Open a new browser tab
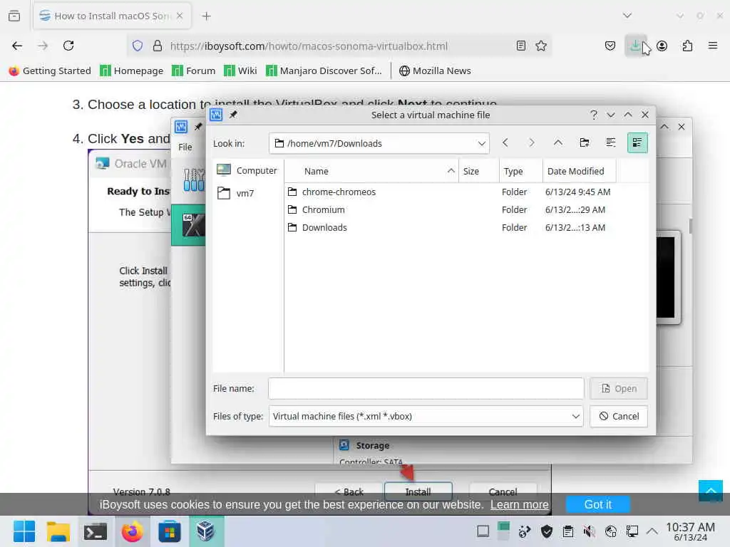 click(206, 16)
